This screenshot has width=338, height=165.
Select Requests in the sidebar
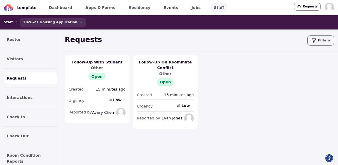tap(30, 78)
